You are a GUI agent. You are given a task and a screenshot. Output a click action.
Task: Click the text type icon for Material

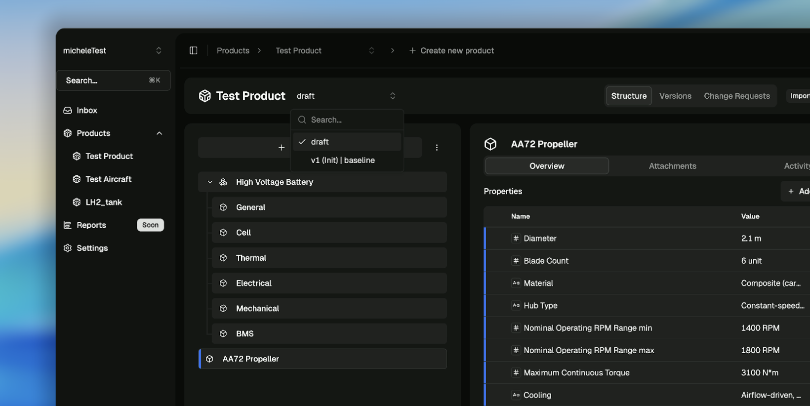coord(516,283)
